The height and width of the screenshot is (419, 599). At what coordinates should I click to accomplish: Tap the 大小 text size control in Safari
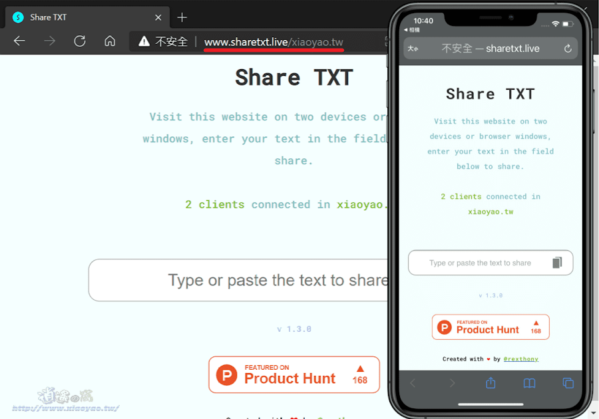tap(414, 48)
